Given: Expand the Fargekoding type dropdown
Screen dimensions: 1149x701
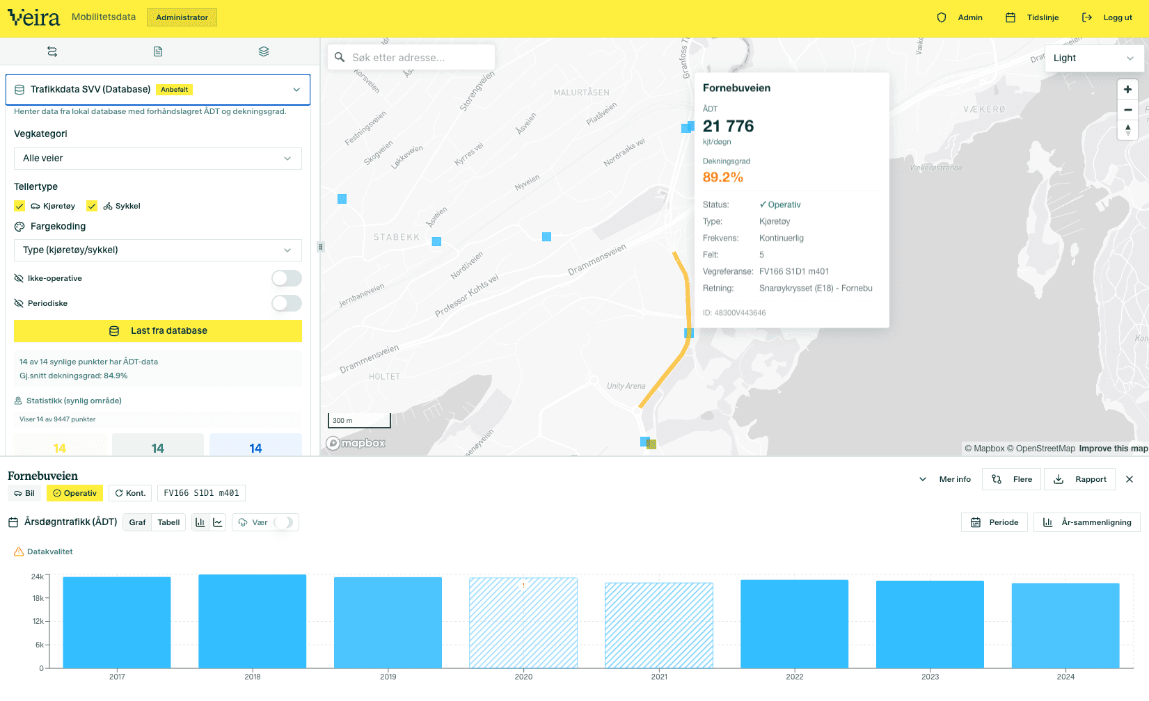Looking at the screenshot, I should pos(158,250).
